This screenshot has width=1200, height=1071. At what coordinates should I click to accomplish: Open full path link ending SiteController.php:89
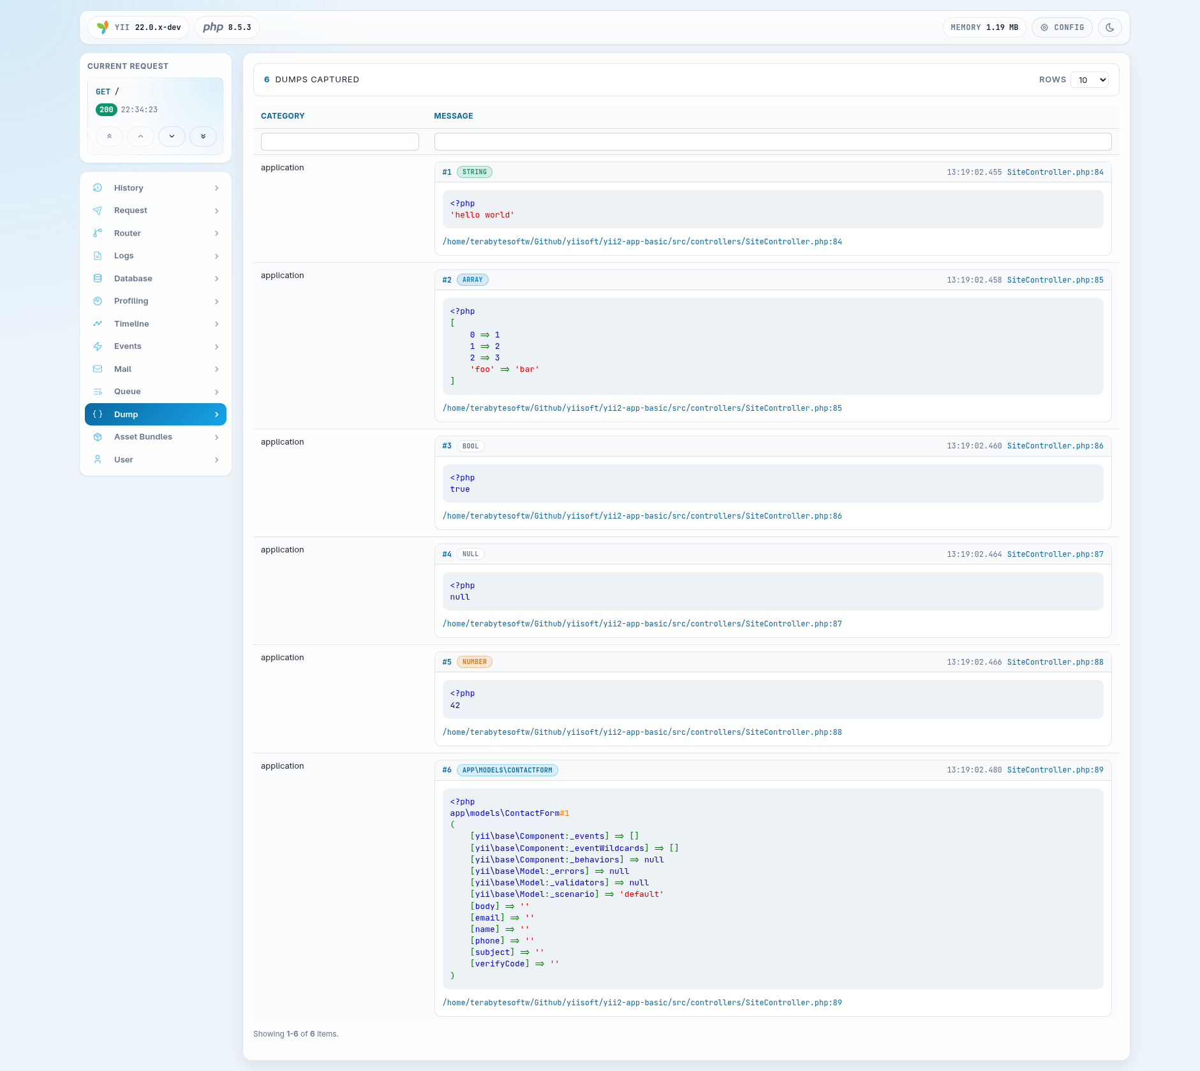point(642,1003)
